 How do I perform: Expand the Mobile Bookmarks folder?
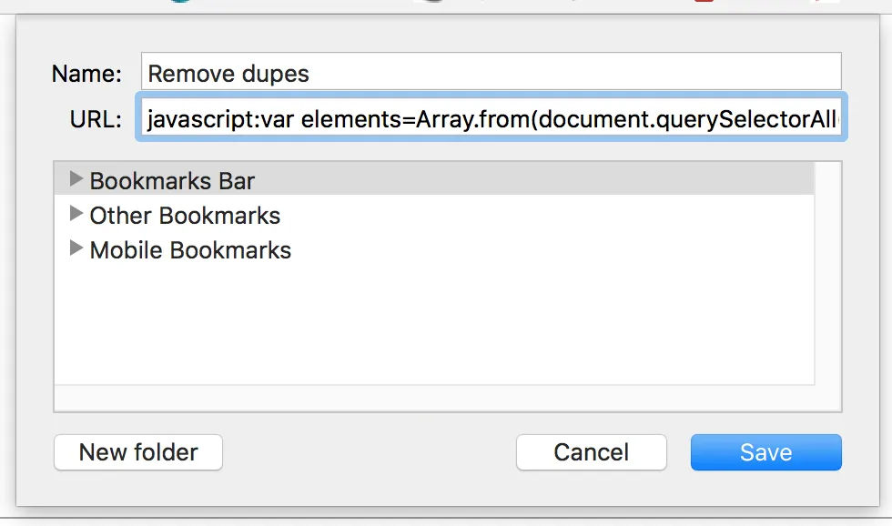[x=76, y=250]
